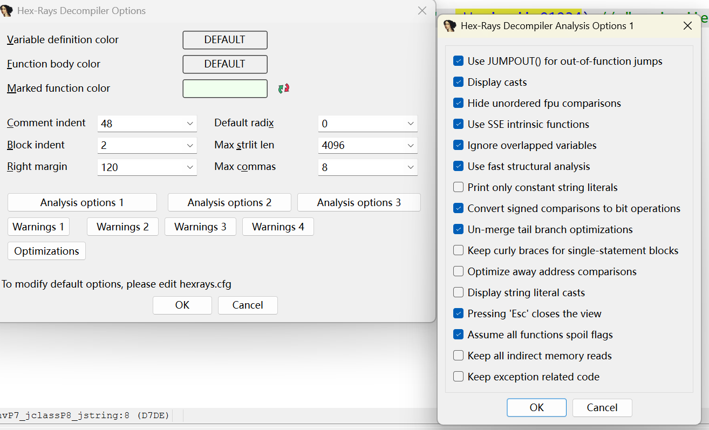Enable Keep all indirect memory reads
Viewport: 709px width, 430px height.
click(x=459, y=356)
